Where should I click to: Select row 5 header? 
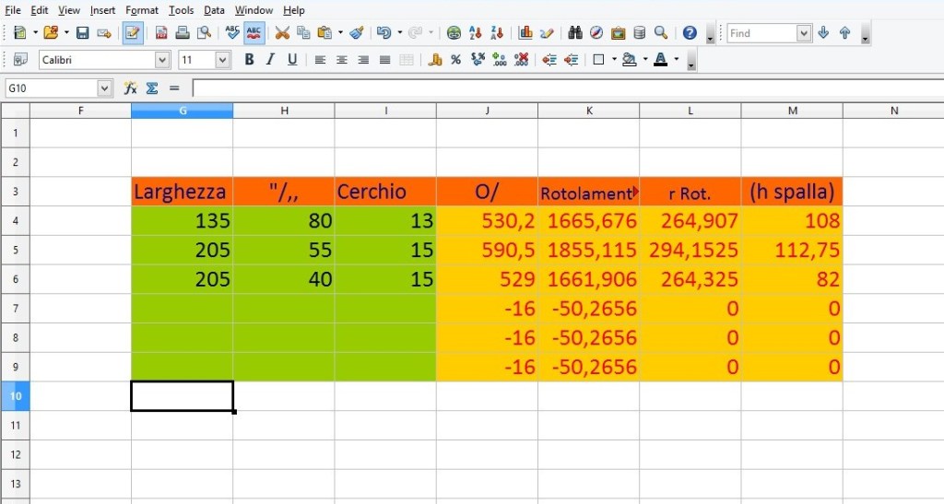(15, 250)
